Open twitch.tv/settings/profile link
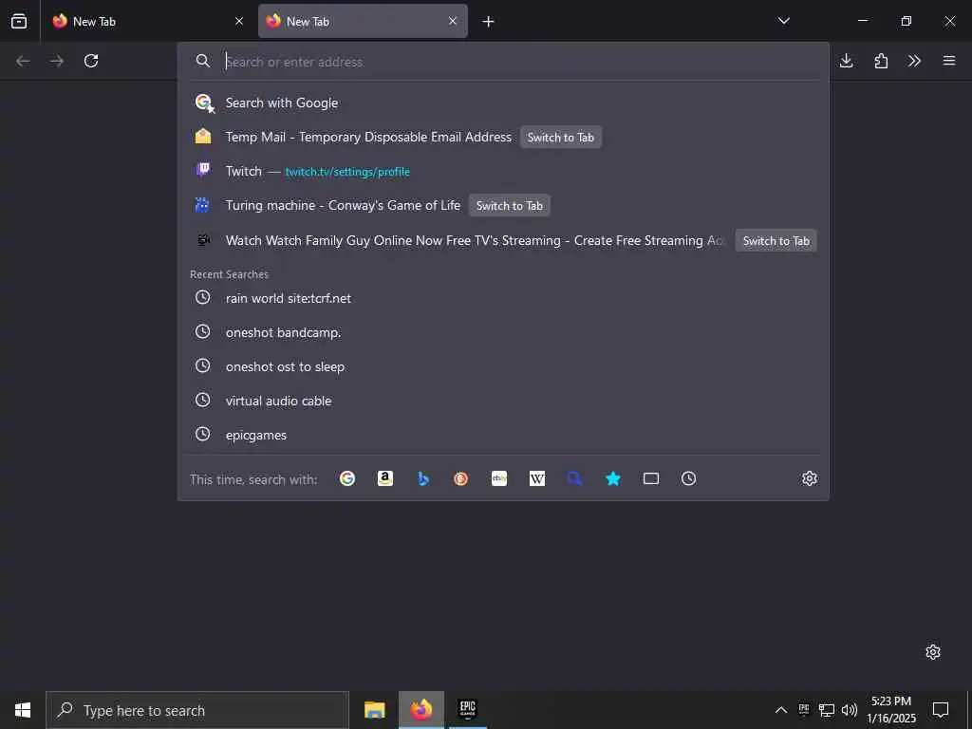Viewport: 972px width, 729px height. click(347, 172)
